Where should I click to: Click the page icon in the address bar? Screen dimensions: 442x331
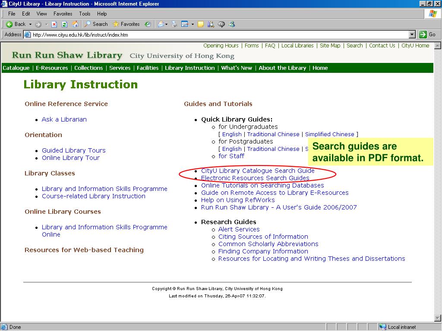[27, 34]
